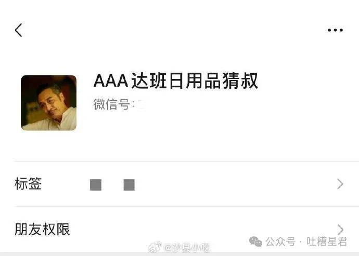Tap the @沙县小吃 Weibo handle

tap(187, 248)
